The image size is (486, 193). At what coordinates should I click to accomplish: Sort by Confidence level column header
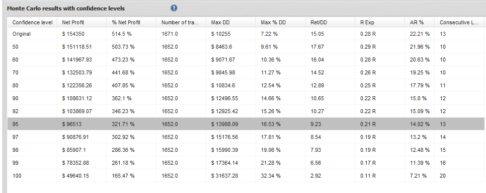pos(32,22)
